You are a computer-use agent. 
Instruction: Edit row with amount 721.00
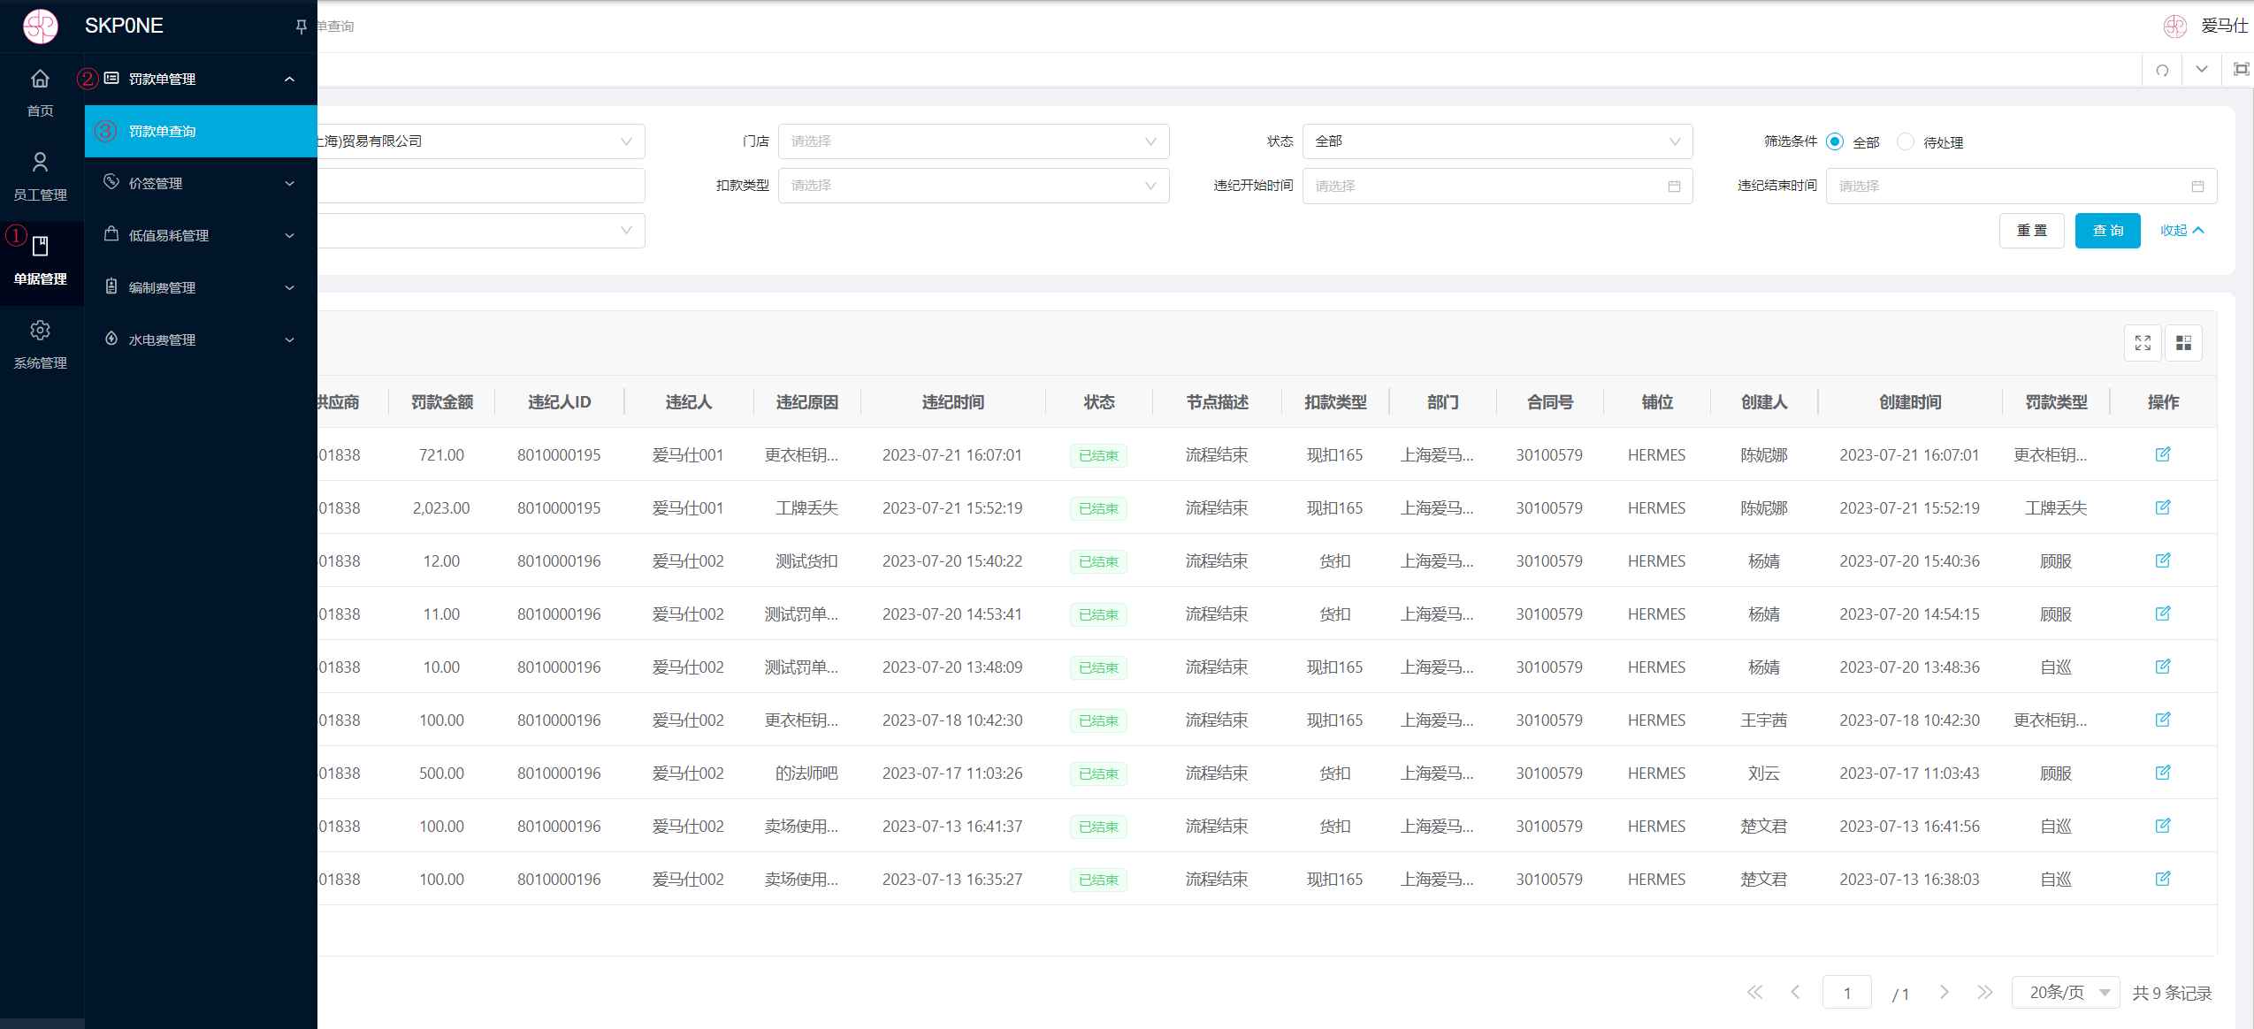2163,454
